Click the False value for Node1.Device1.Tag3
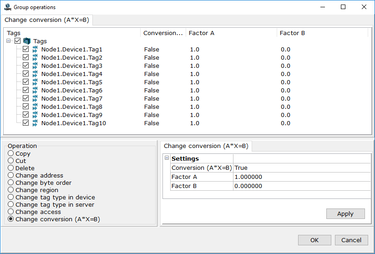The width and height of the screenshot is (375, 254). pos(152,66)
